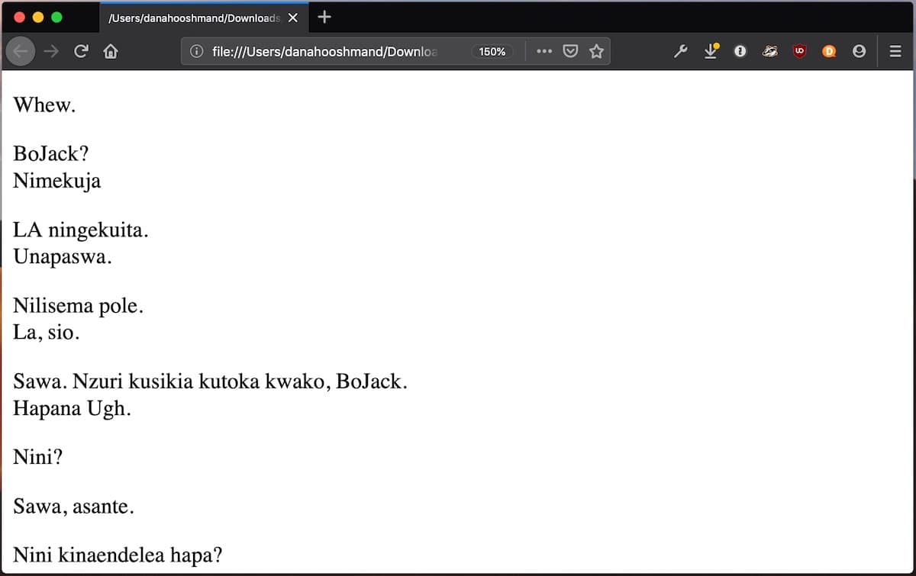Click the line 'Sawa, asante.'
916x576 pixels.
point(74,507)
